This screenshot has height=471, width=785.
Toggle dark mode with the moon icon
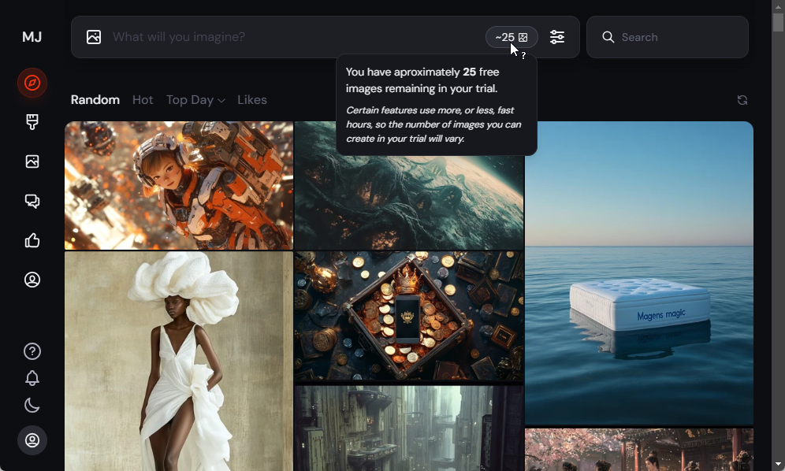[x=32, y=405]
